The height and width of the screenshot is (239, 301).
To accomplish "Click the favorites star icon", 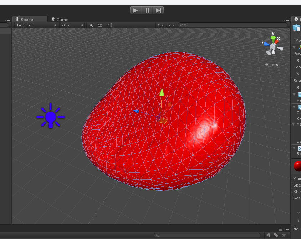I will (x=284, y=235).
